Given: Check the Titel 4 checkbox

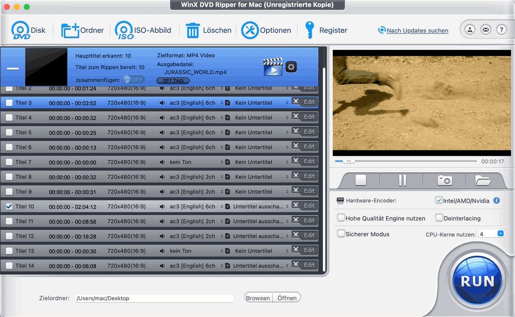Looking at the screenshot, I should point(9,117).
